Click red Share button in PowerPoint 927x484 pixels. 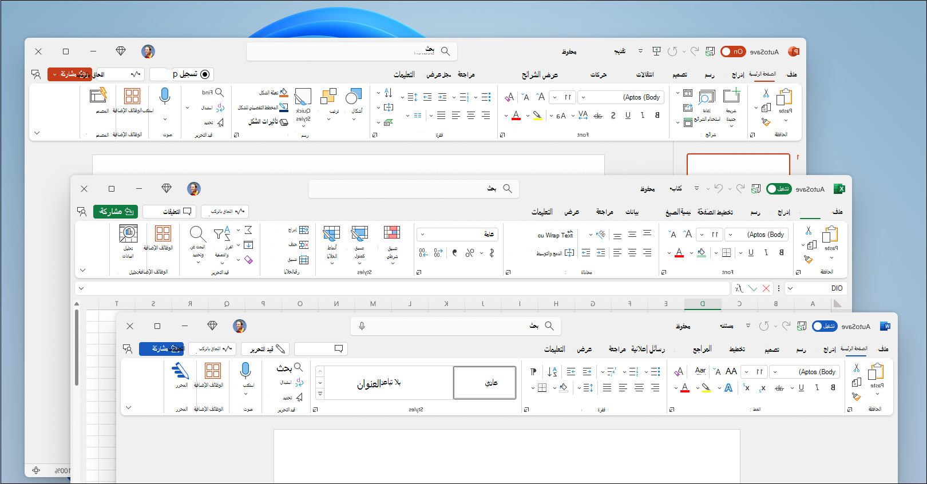click(x=70, y=74)
